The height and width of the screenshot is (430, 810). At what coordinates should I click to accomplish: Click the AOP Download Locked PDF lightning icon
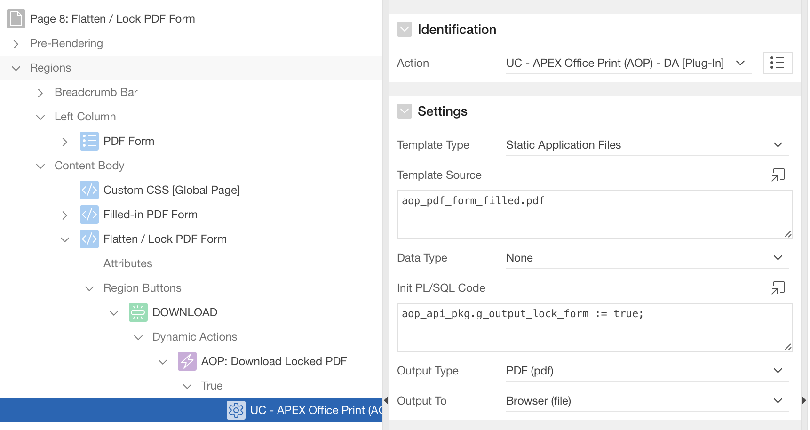pos(187,361)
